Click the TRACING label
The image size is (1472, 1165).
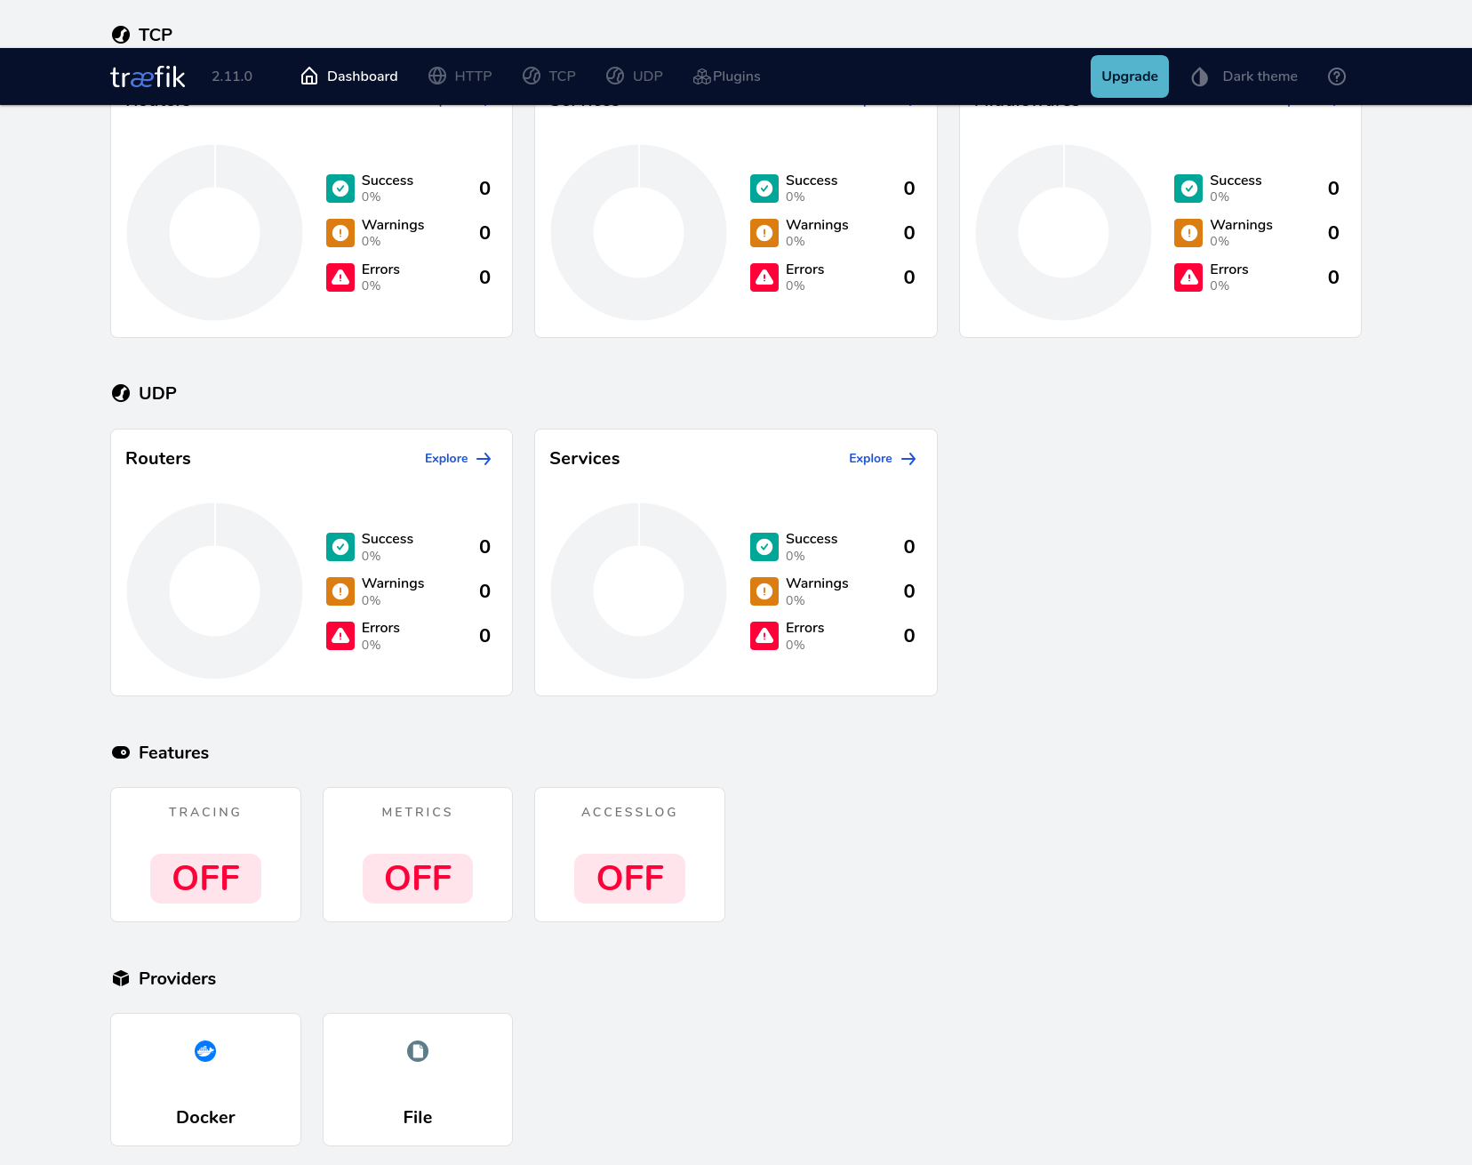[x=205, y=812]
